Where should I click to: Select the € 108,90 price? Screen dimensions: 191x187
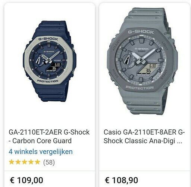[121, 180]
